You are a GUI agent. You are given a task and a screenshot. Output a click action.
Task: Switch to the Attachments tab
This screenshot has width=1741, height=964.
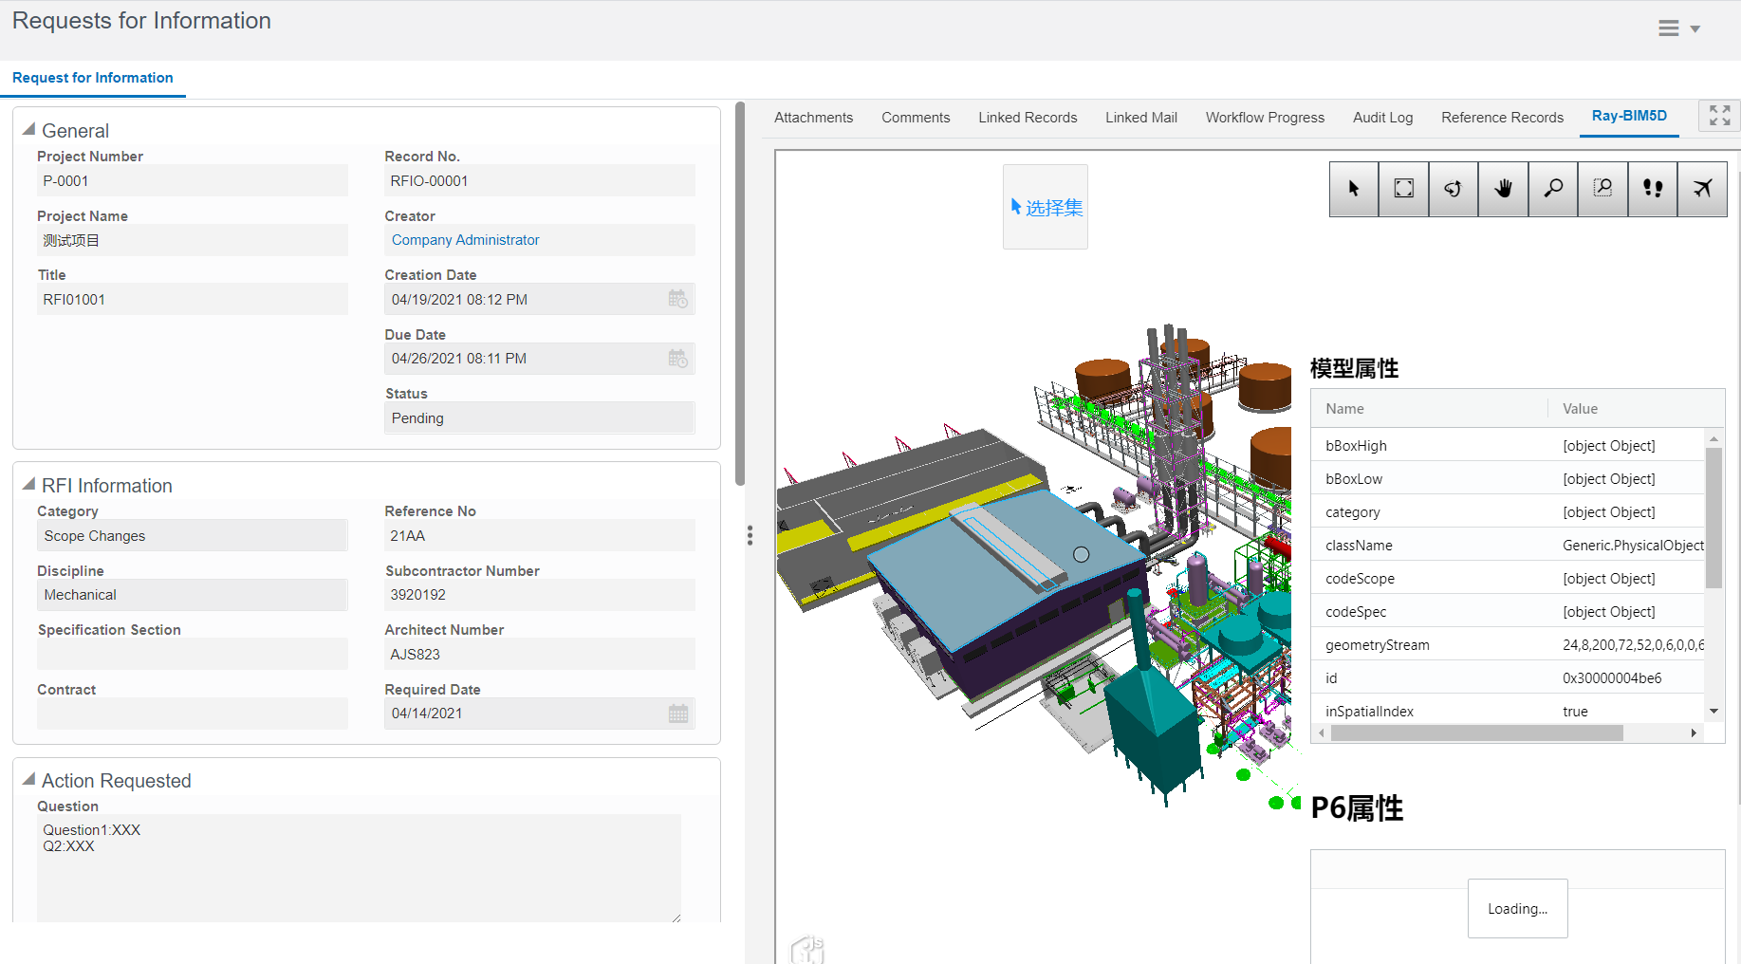tap(813, 118)
